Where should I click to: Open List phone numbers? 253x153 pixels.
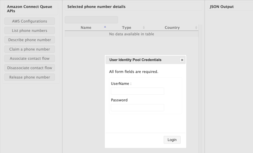[30, 30]
